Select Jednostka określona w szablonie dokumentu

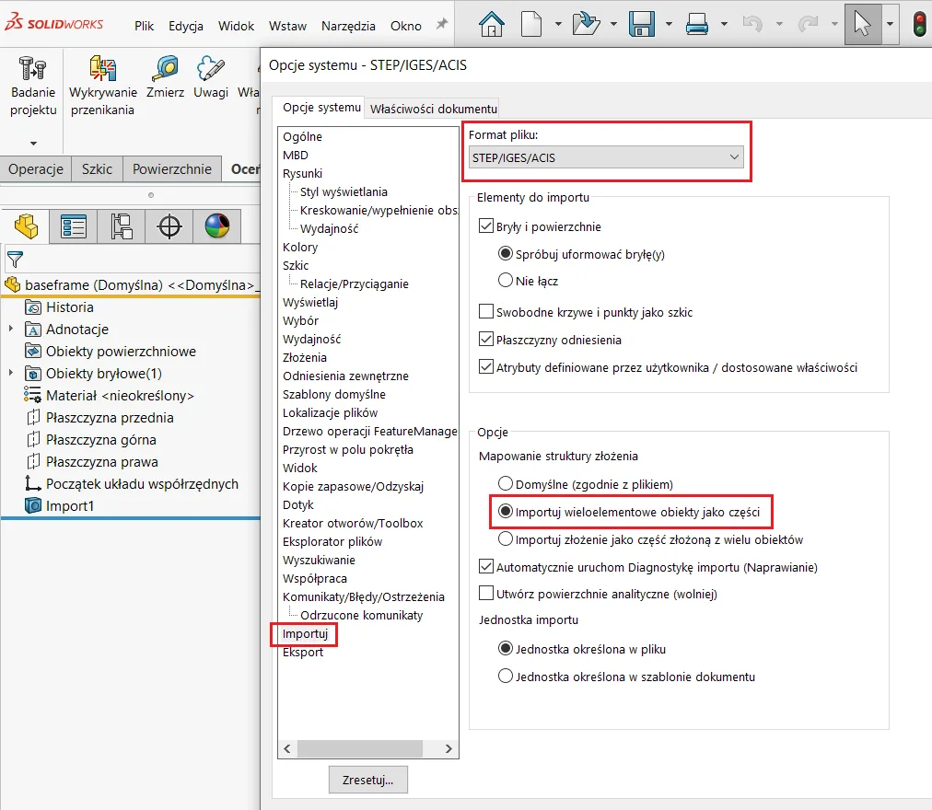(x=506, y=676)
